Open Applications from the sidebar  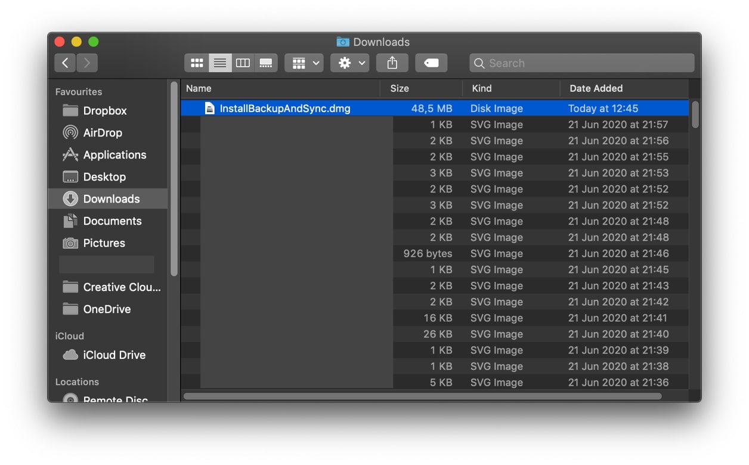tap(114, 154)
